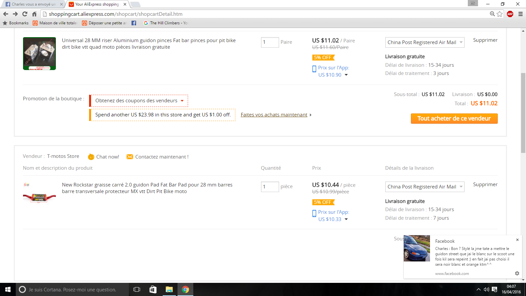Expand shipping dropdown for the 28 MM riser

pos(425,42)
